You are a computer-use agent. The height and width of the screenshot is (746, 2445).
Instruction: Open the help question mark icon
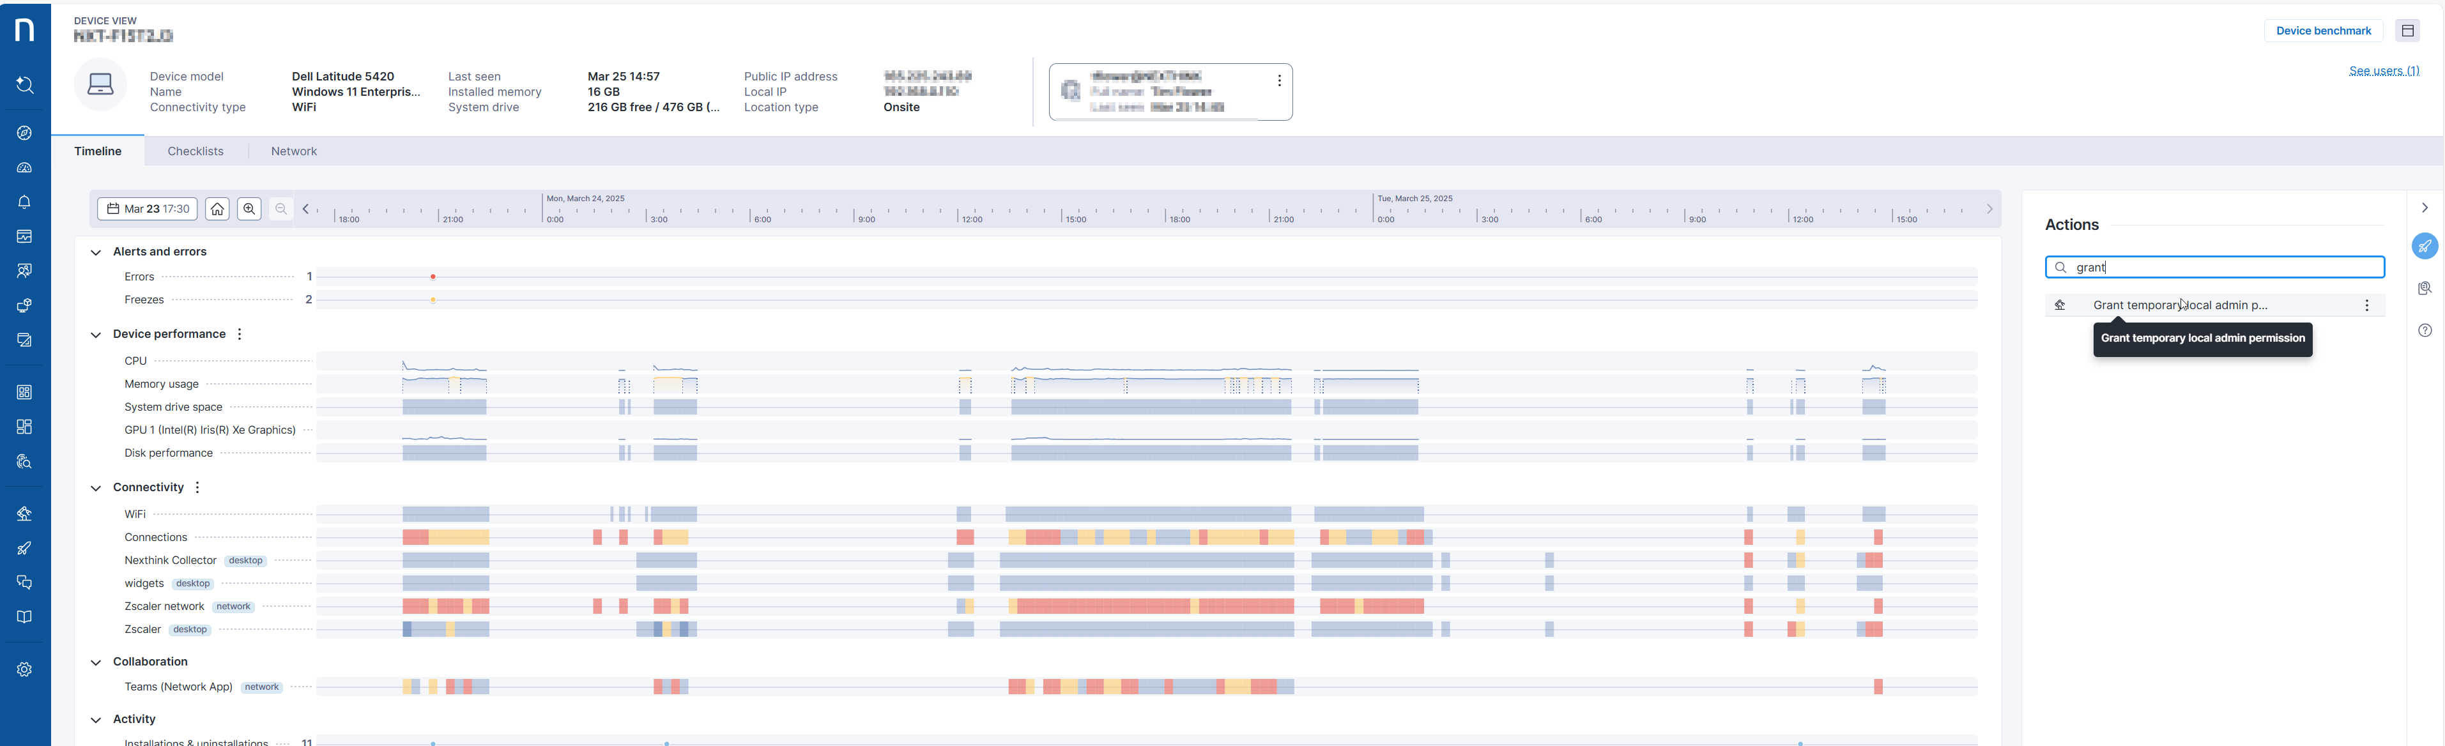[2424, 330]
